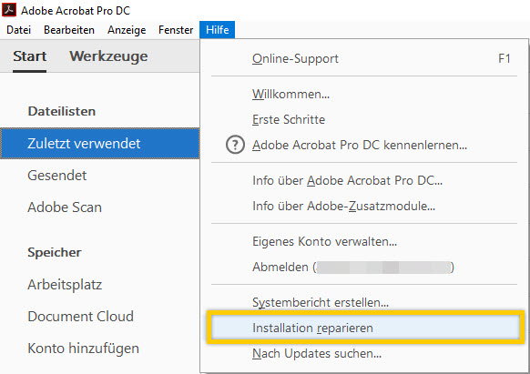Click the Speicher heading
This screenshot has height=374, width=530.
click(55, 252)
